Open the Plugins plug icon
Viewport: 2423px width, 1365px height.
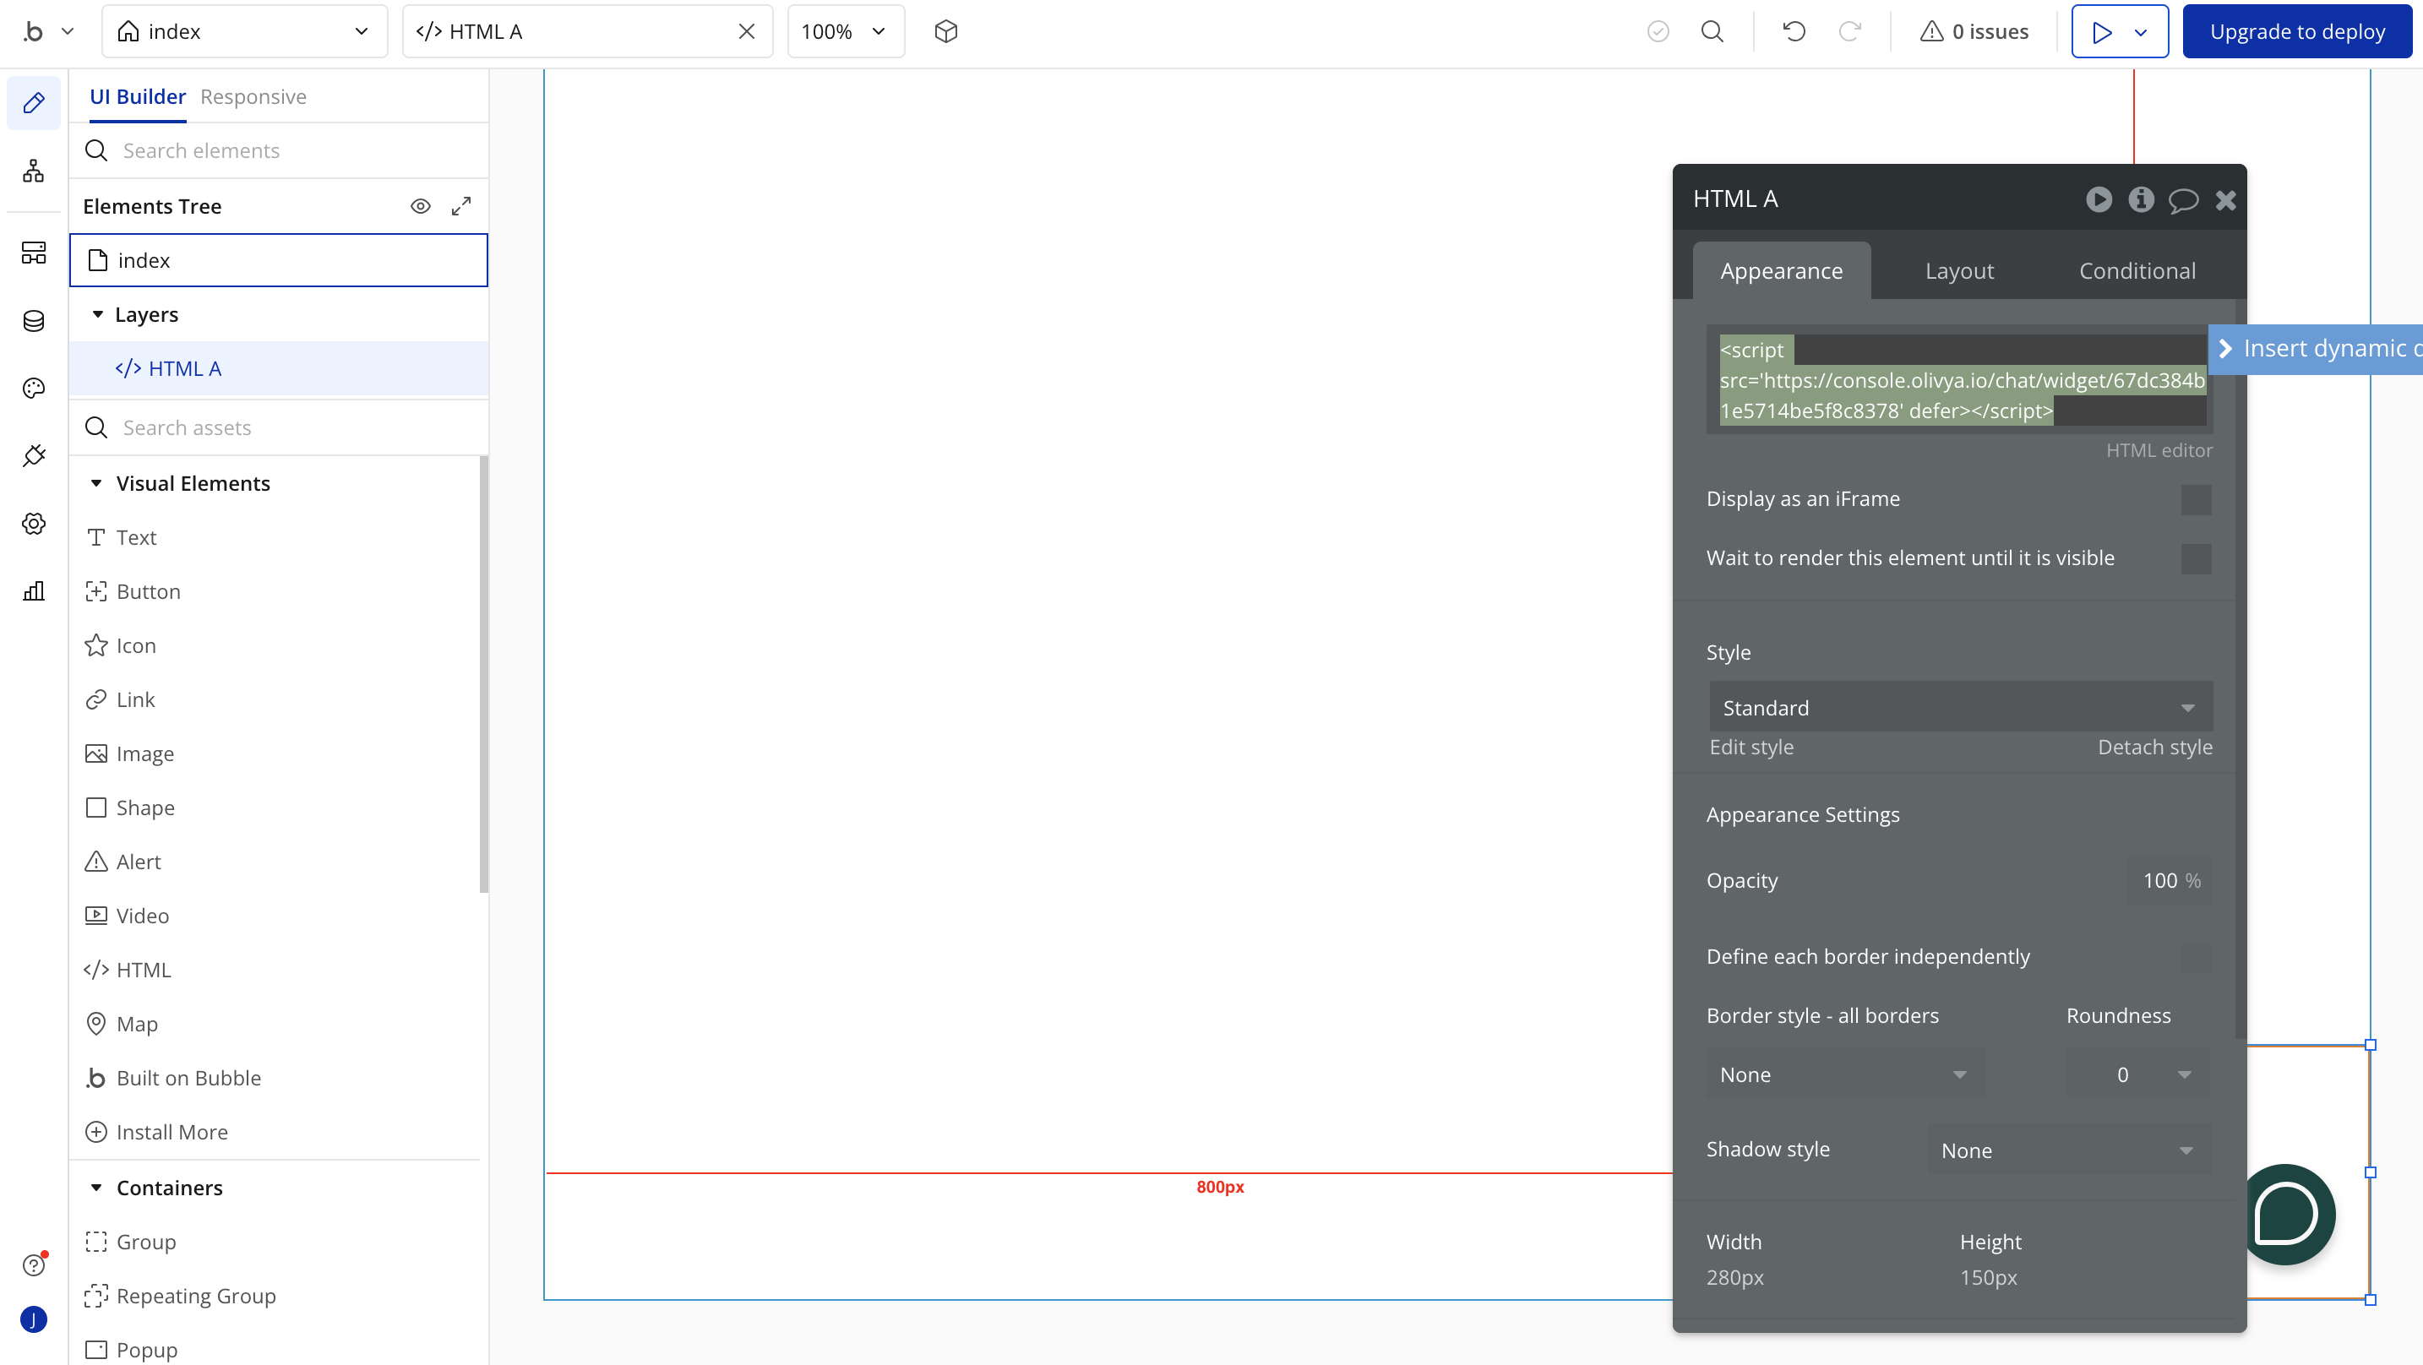pyautogui.click(x=34, y=455)
